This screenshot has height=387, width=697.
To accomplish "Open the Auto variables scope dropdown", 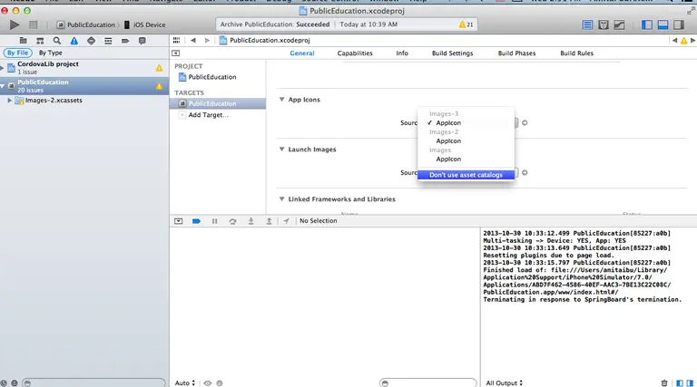I will click(x=185, y=382).
